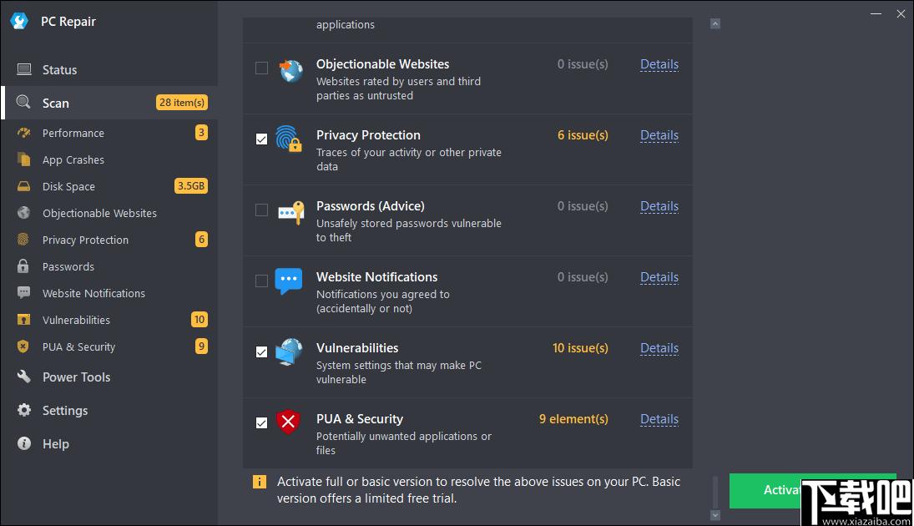Select Objectionable Websites in the sidebar

coord(109,214)
